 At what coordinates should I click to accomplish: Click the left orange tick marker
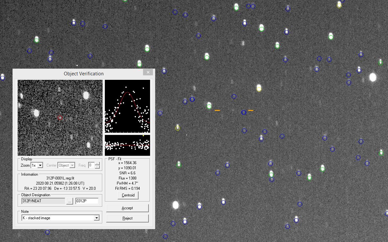tap(217, 110)
